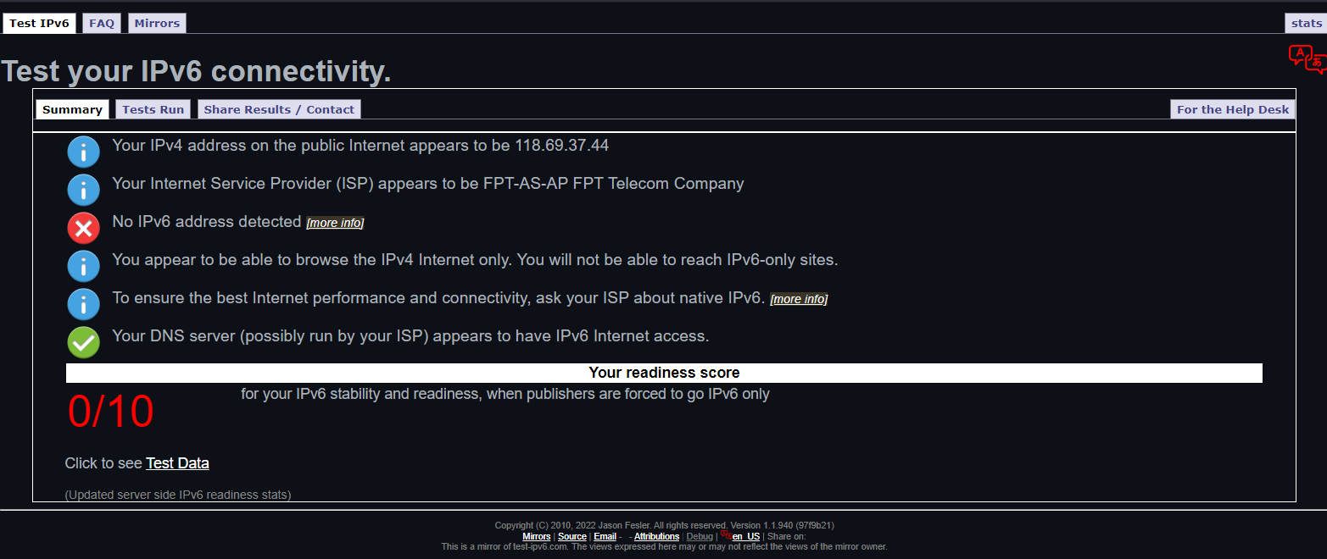Viewport: 1327px width, 559px height.
Task: Open the Mirrors page from the top menu
Action: (157, 23)
